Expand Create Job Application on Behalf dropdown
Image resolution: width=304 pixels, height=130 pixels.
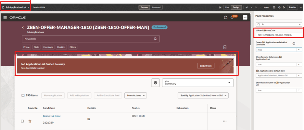(x=299, y=50)
